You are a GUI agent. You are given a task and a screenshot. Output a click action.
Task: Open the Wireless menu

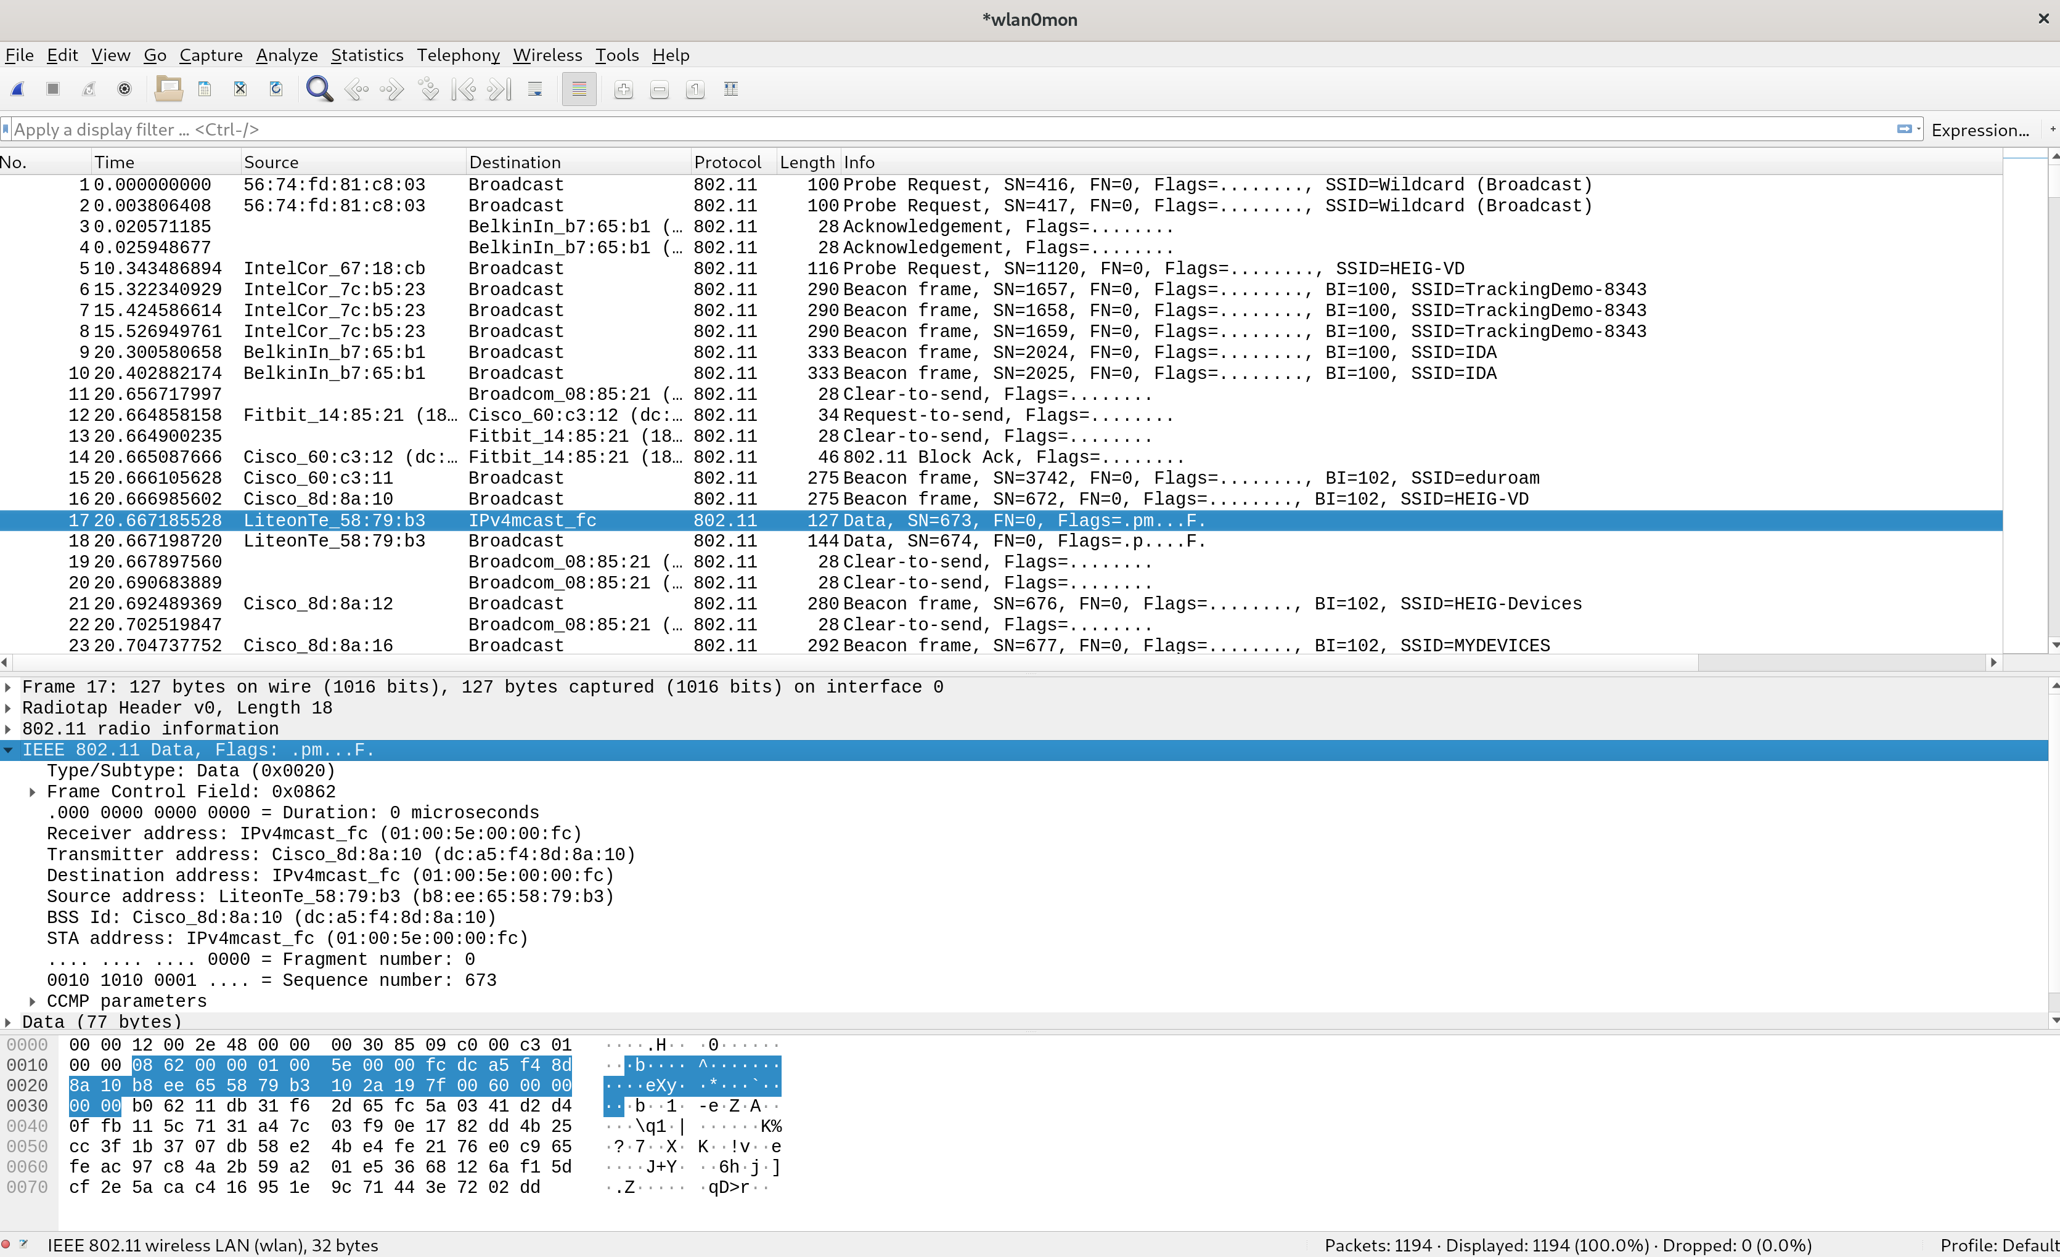point(547,55)
